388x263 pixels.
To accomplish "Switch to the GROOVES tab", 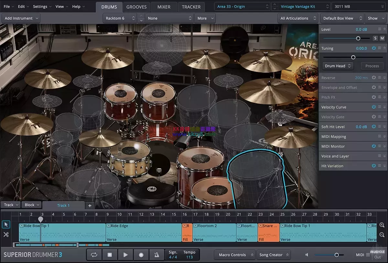I will pos(136,7).
